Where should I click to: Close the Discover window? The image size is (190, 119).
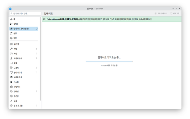180,8
